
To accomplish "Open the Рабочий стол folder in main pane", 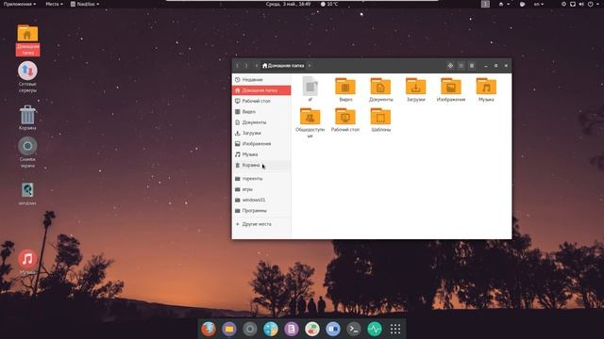I will [x=345, y=121].
